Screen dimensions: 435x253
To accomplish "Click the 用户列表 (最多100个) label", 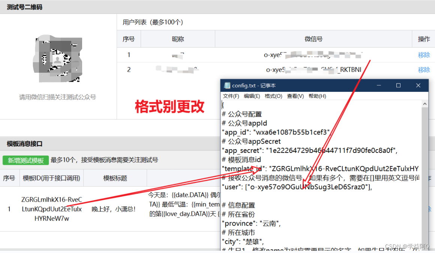I will [x=153, y=22].
